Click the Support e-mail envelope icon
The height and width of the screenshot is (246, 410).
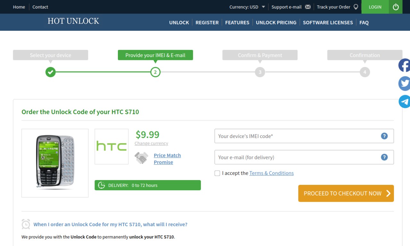click(308, 7)
